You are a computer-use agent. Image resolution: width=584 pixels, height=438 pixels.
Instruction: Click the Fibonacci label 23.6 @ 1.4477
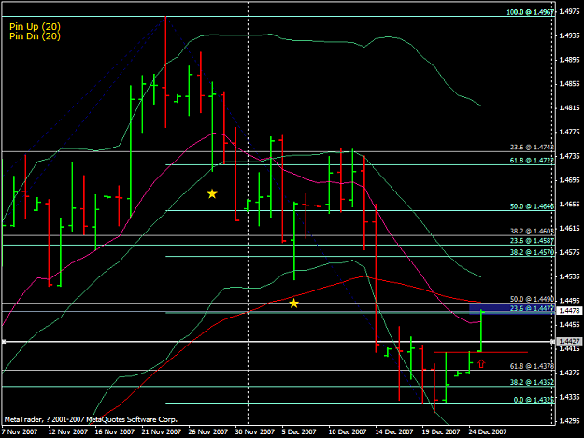tap(532, 308)
